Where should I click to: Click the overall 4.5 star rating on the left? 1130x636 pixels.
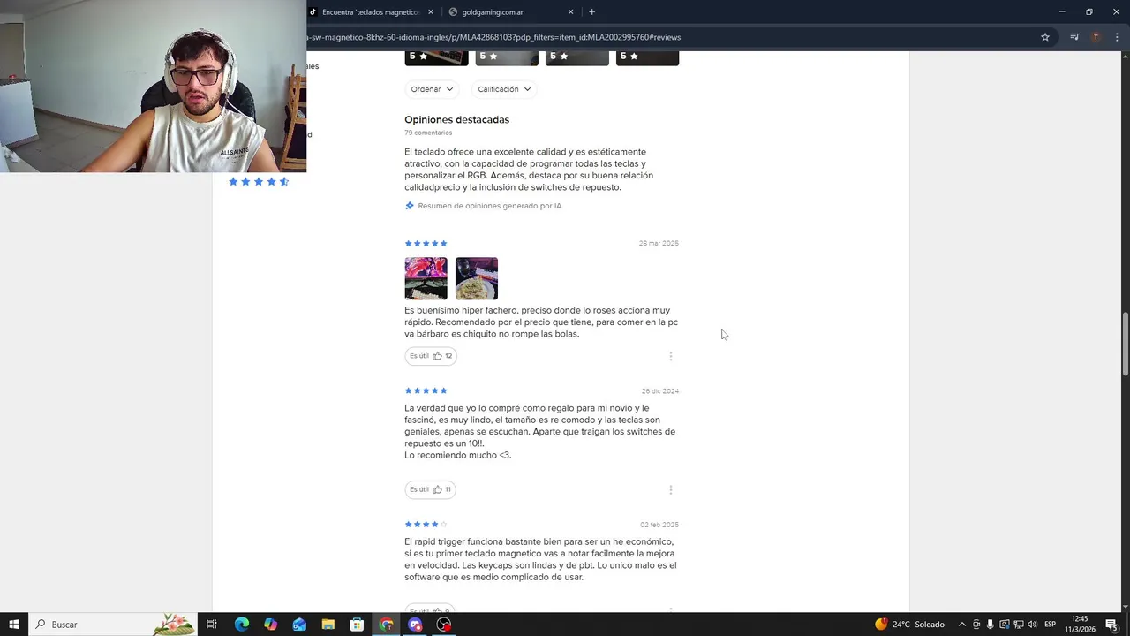(259, 182)
